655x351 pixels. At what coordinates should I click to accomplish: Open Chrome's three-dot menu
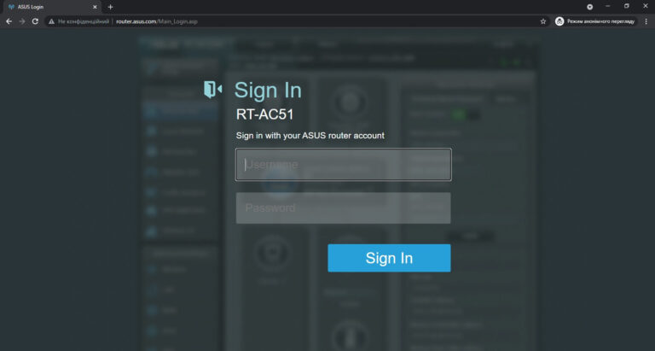point(646,21)
